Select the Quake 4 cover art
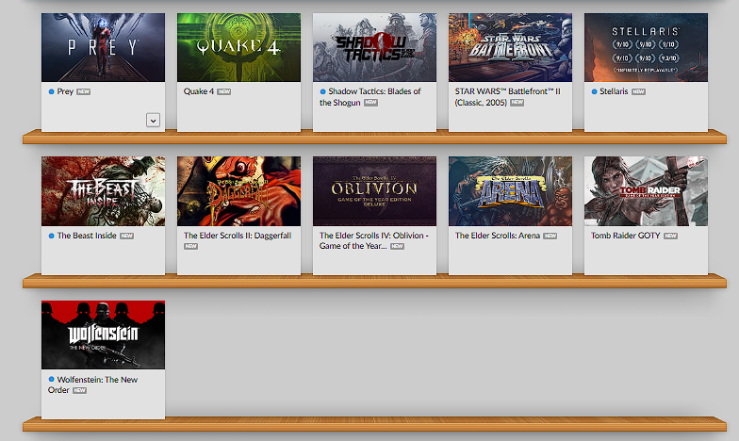The height and width of the screenshot is (441, 739). click(x=239, y=47)
